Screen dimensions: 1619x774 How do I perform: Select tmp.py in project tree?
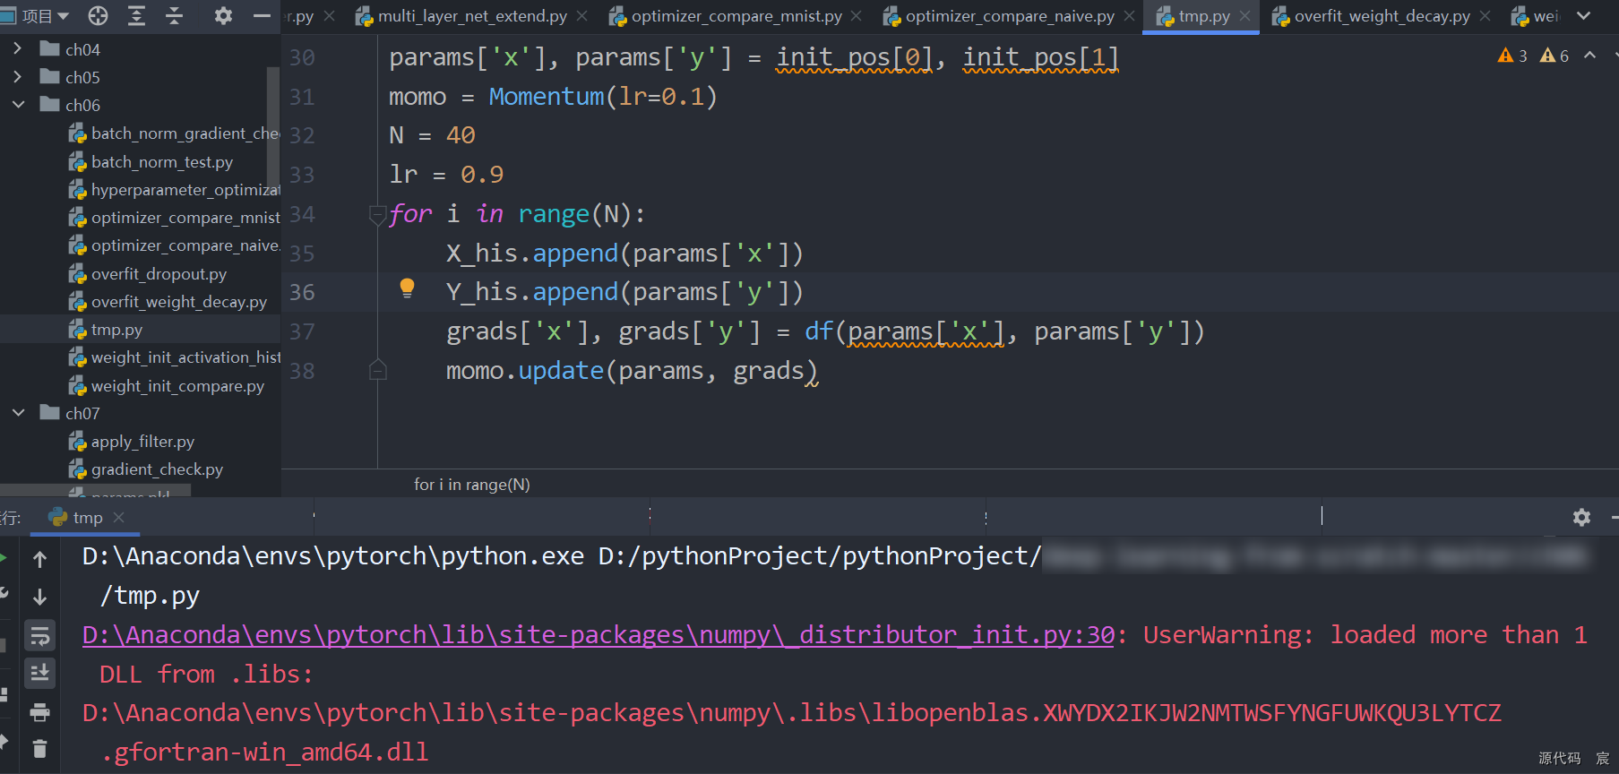click(106, 330)
